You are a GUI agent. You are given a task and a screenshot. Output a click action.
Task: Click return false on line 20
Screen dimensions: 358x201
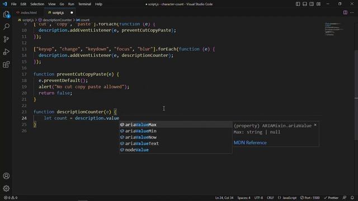pos(55,93)
